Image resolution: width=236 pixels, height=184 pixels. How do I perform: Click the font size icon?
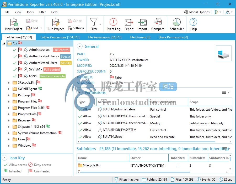(x=228, y=12)
